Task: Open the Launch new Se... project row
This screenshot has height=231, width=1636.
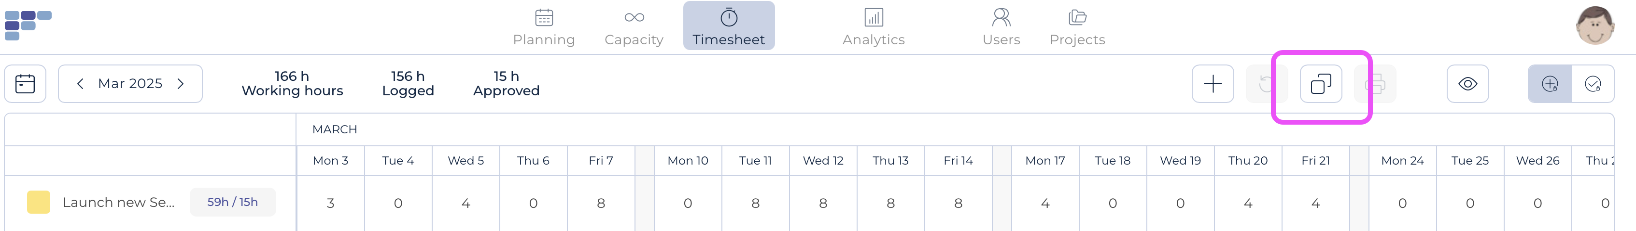Action: click(118, 203)
